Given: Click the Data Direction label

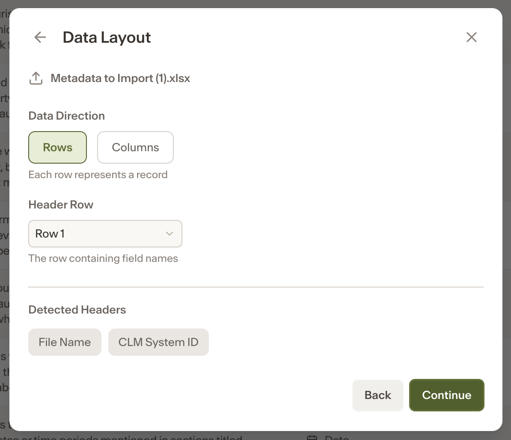Looking at the screenshot, I should [x=66, y=116].
